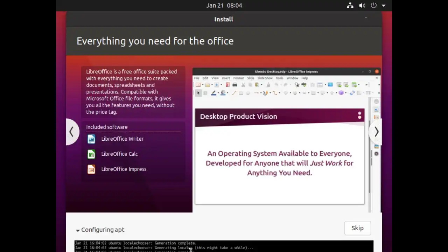Click the wired network status icon
This screenshot has height=252, width=448.
[x=350, y=5]
